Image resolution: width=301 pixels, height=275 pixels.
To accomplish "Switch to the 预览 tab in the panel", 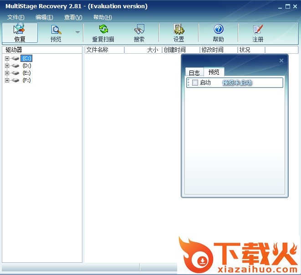I will pos(214,72).
